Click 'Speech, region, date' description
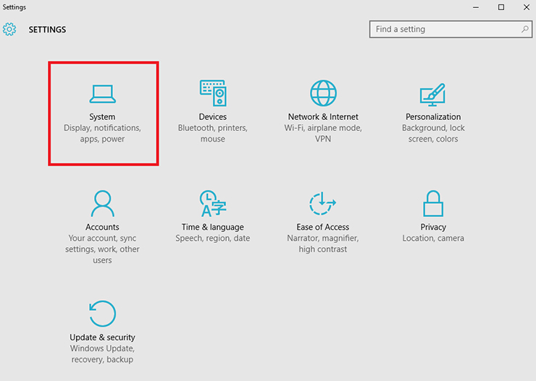This screenshot has width=536, height=381. point(213,238)
